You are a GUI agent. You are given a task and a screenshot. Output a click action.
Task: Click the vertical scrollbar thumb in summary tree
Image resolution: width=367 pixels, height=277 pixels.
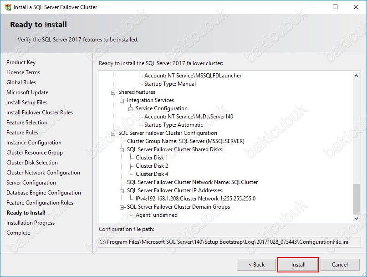(356, 199)
